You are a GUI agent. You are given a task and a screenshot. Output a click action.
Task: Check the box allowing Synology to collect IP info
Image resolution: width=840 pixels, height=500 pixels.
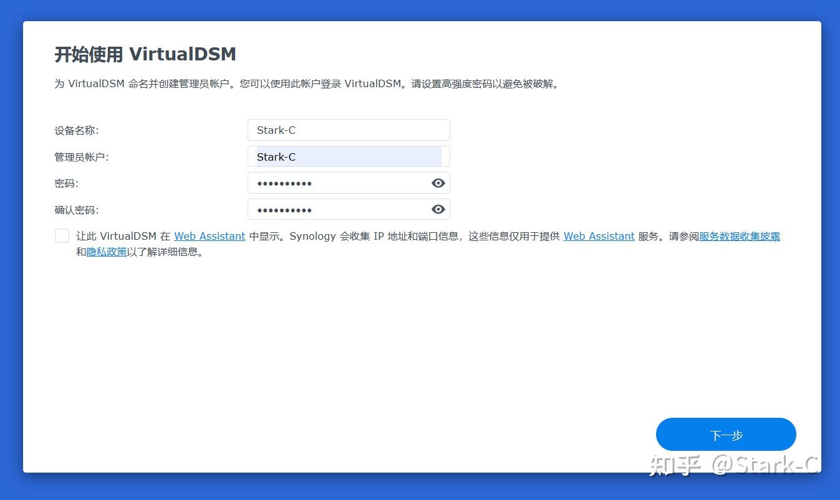coord(61,235)
